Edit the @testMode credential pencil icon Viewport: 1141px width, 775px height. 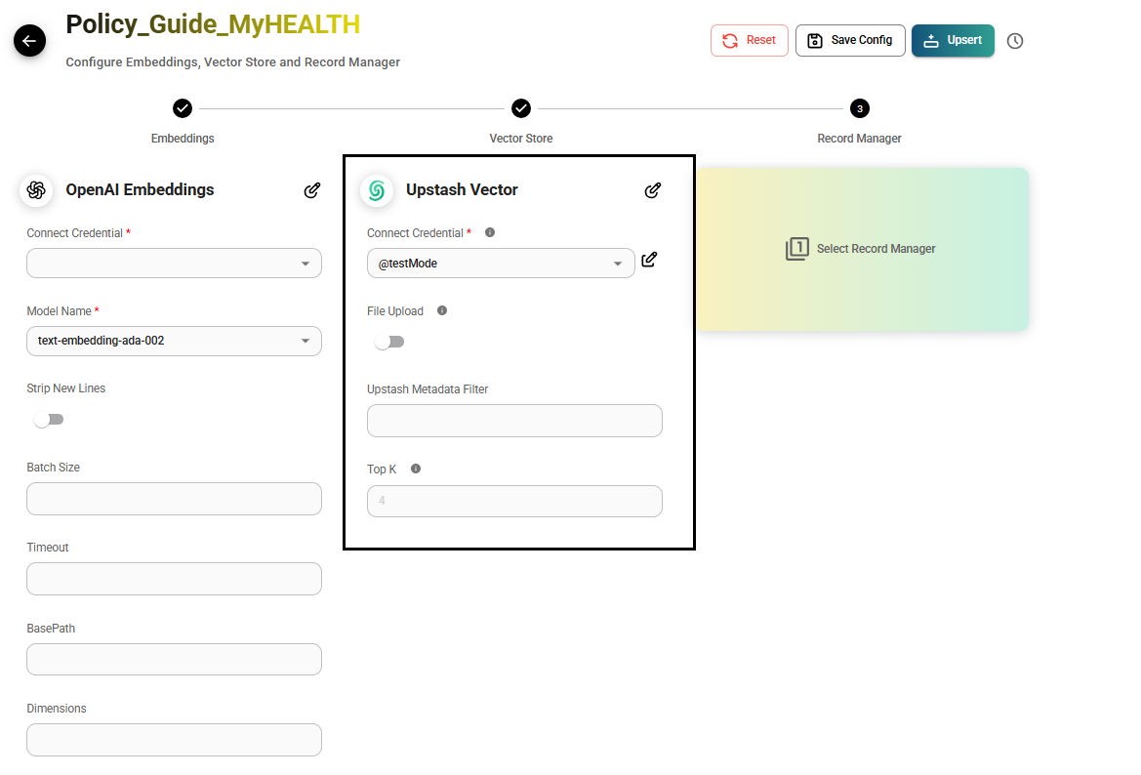pyautogui.click(x=649, y=260)
